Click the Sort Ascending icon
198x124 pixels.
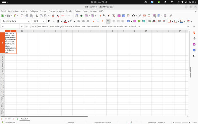point(104,16)
